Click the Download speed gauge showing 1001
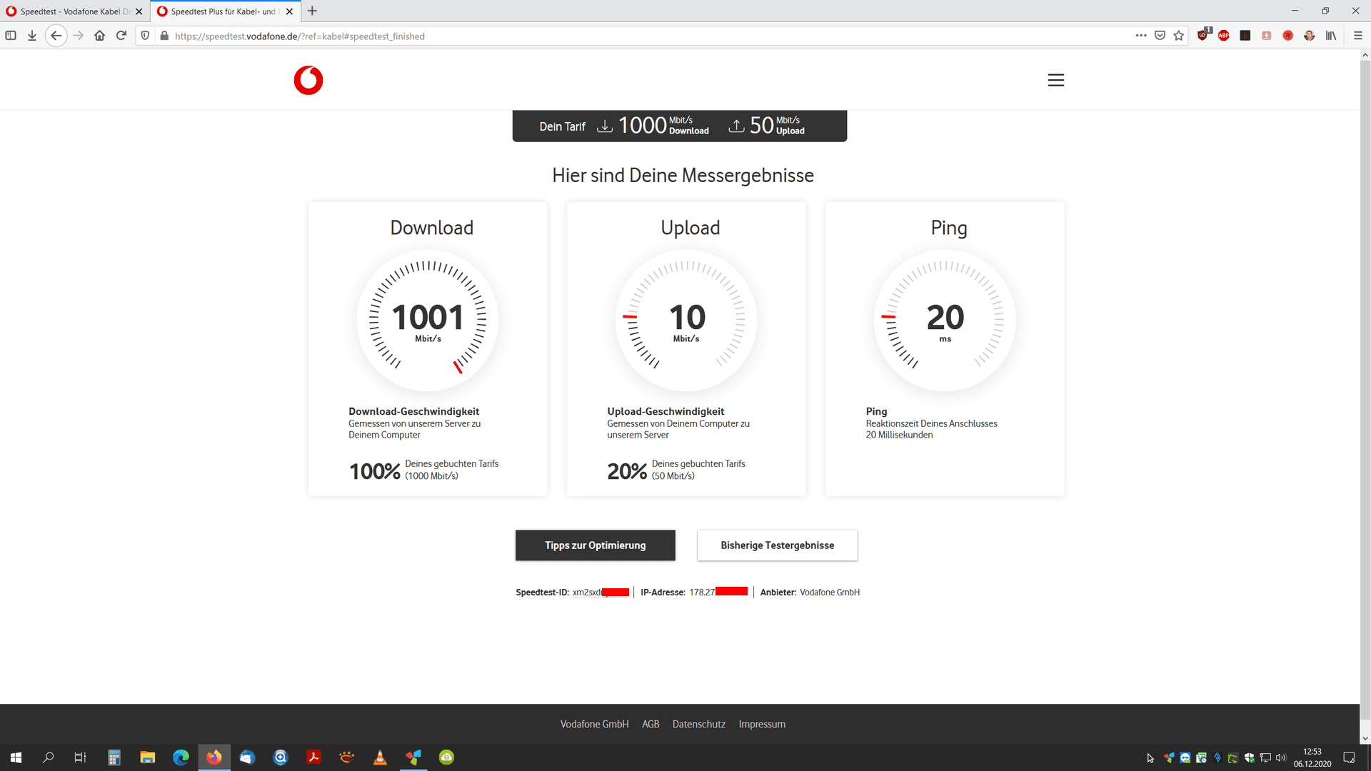 coord(428,320)
